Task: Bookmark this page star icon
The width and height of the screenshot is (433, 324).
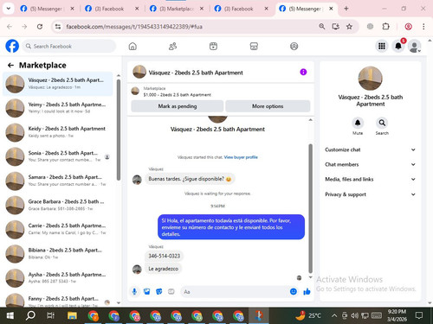Action: tap(349, 27)
